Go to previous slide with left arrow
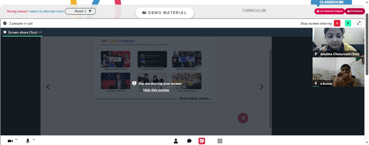 tap(48, 87)
